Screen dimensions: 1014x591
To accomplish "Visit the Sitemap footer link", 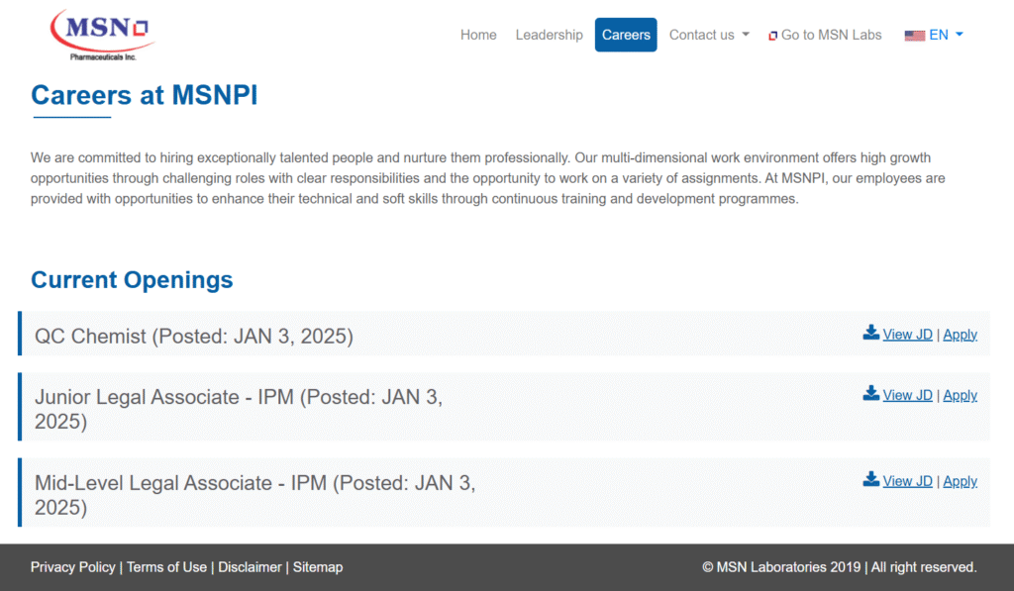I will pyautogui.click(x=318, y=567).
